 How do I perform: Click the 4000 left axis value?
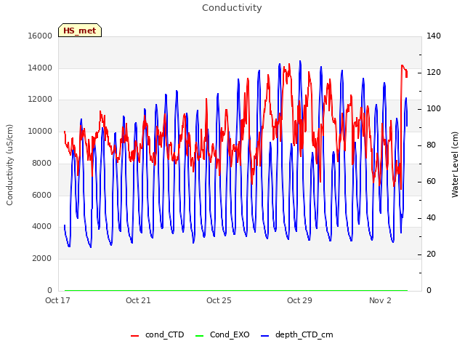42,226
